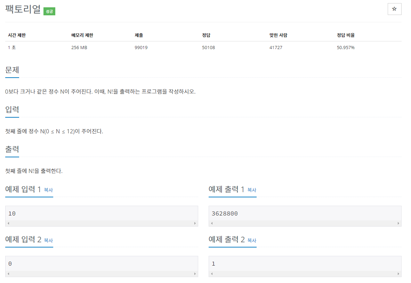
Task: Click the 예제 출력 2 heading
Action: [x=227, y=239]
